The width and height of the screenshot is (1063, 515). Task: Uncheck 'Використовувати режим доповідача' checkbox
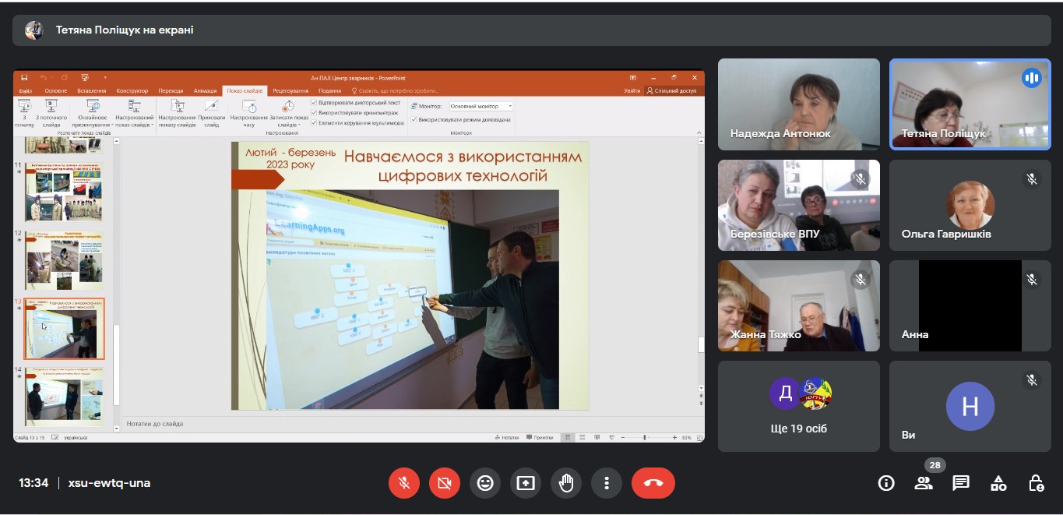tap(414, 120)
